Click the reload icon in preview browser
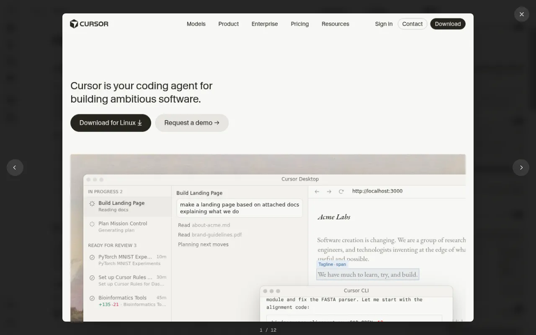The height and width of the screenshot is (335, 536). (341, 191)
